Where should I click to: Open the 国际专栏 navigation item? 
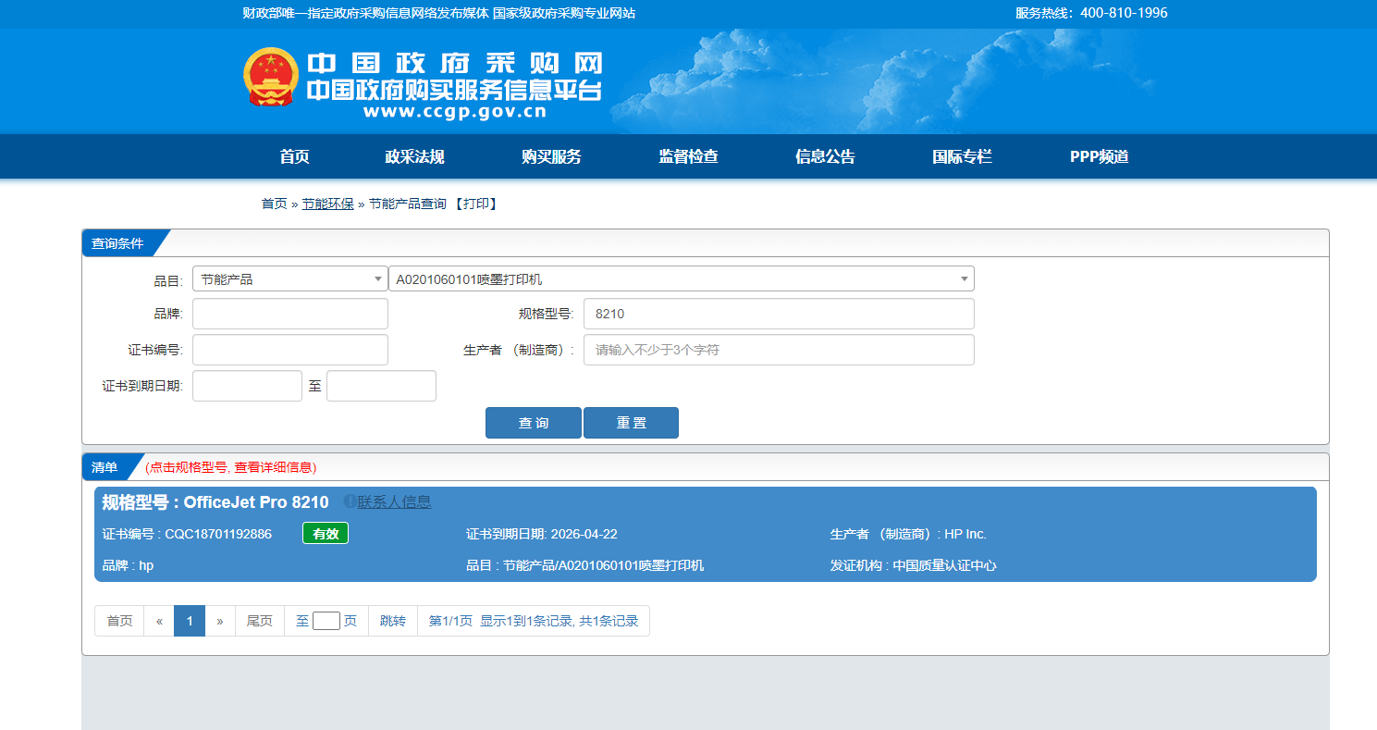[962, 156]
